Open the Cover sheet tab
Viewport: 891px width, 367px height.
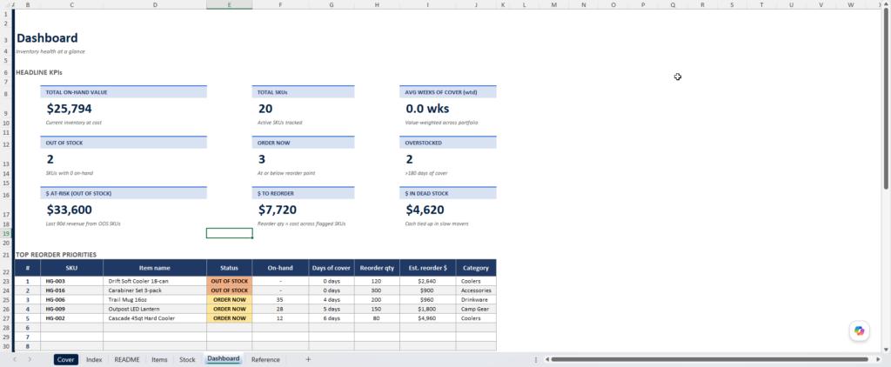tap(66, 360)
